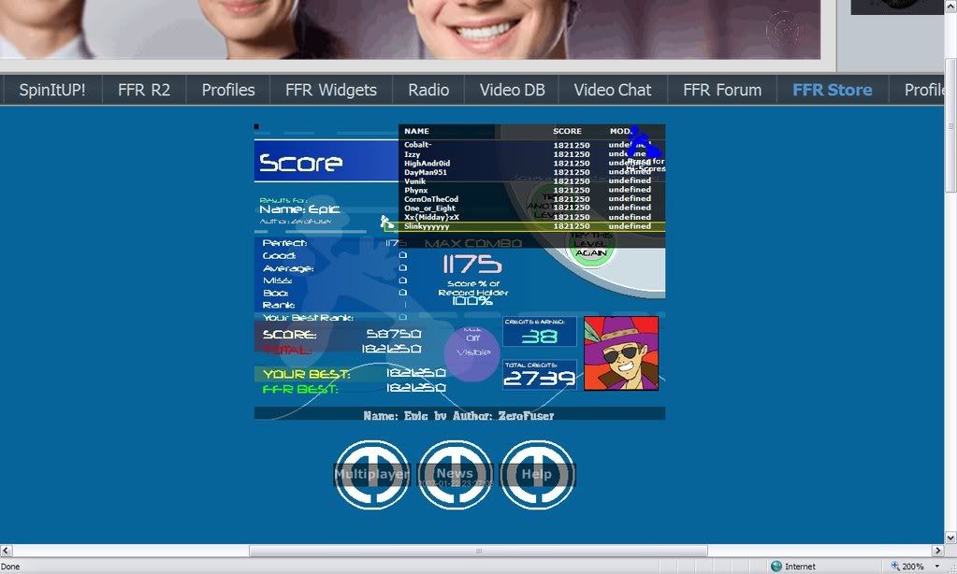This screenshot has height=574, width=957.
Task: Open the Help round icon button
Action: 537,474
